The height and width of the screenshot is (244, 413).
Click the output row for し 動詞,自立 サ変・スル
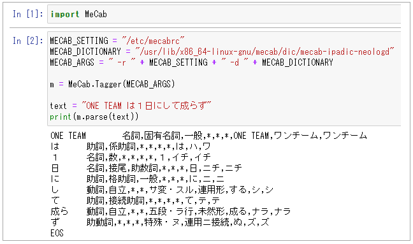(162, 190)
